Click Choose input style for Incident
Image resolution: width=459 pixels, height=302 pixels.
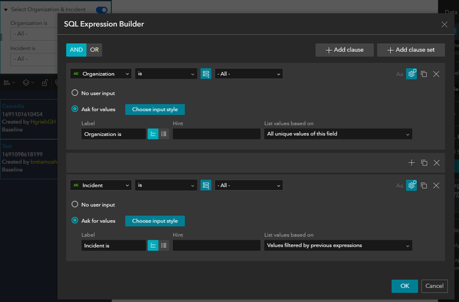click(155, 221)
